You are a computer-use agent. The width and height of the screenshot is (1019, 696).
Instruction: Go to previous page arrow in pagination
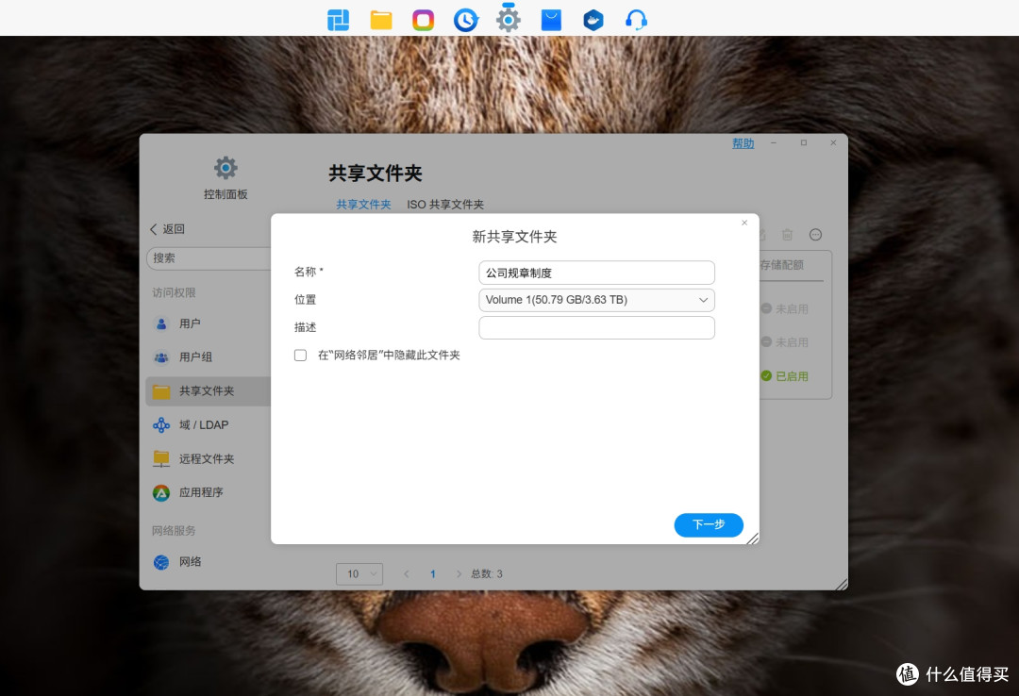point(406,573)
